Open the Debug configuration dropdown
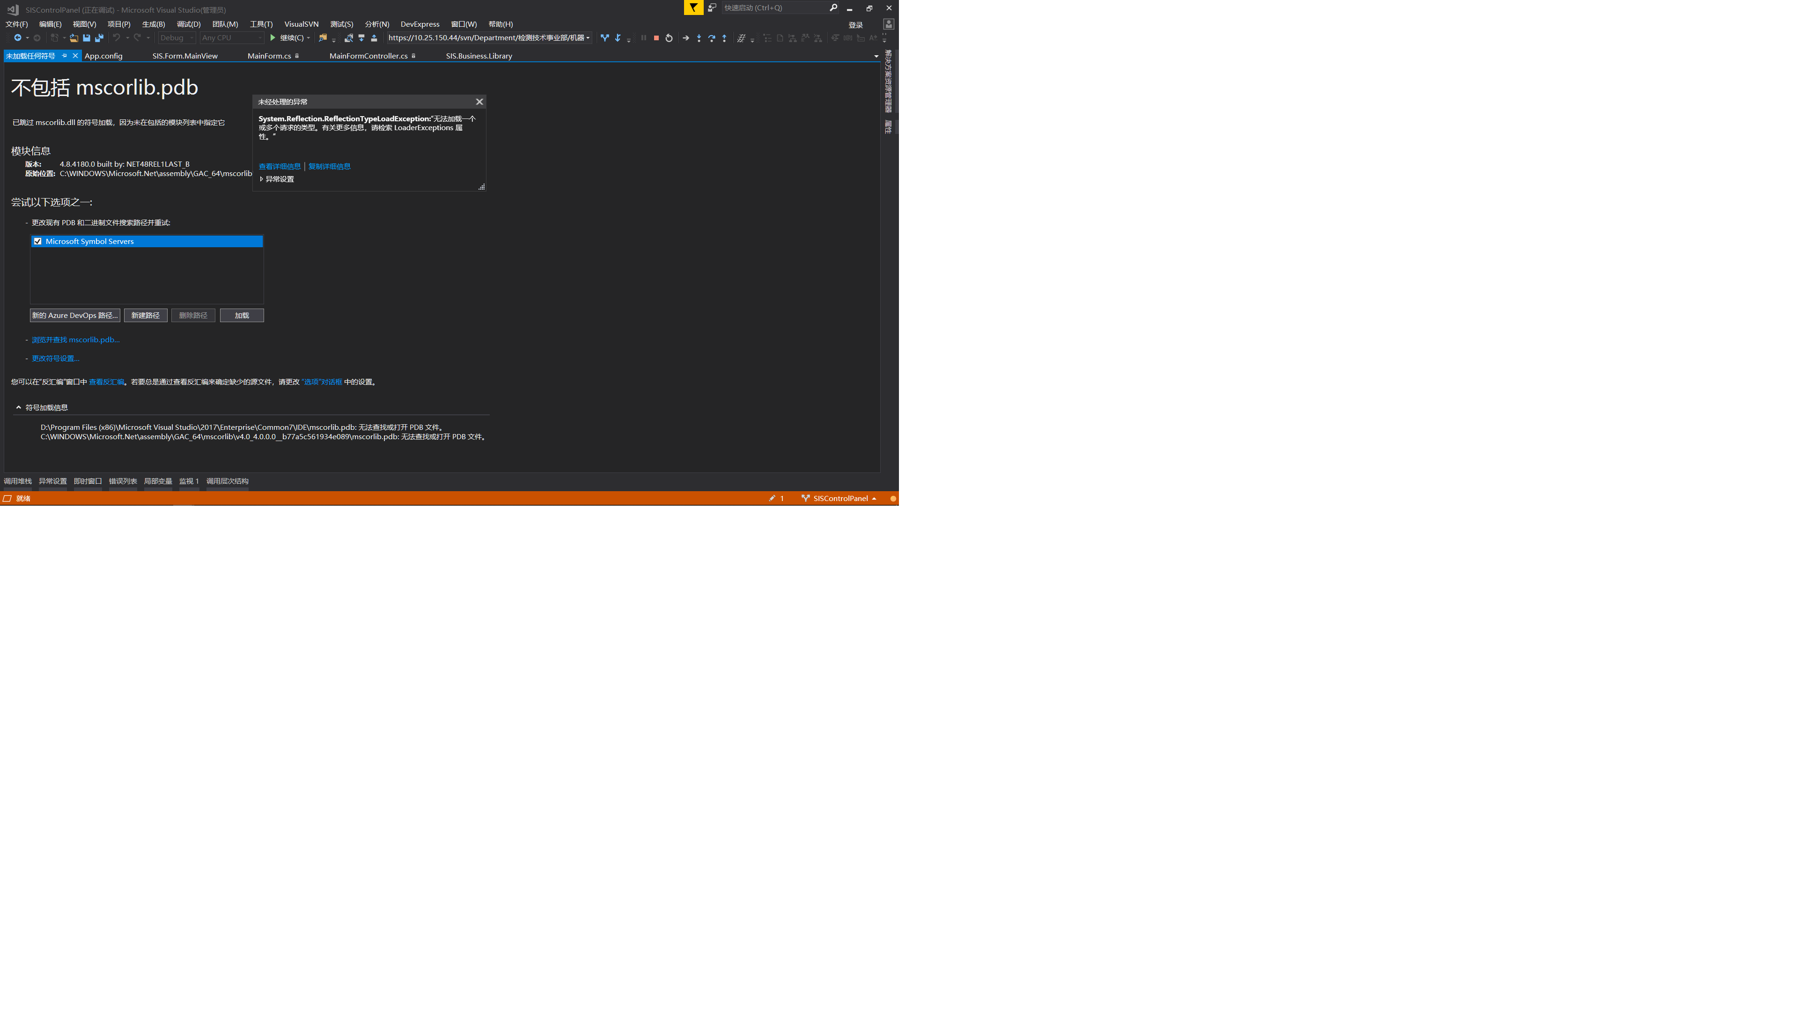The width and height of the screenshot is (1811, 1017). click(x=177, y=38)
